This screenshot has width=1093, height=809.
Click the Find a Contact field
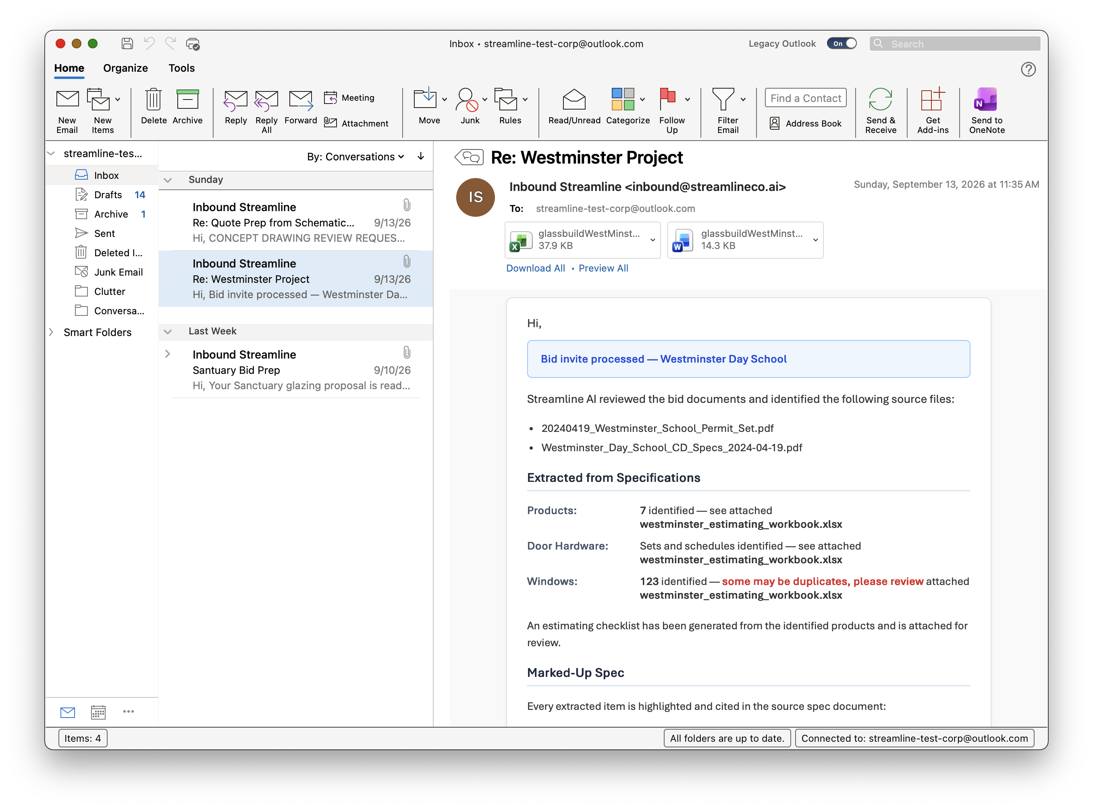coord(805,98)
